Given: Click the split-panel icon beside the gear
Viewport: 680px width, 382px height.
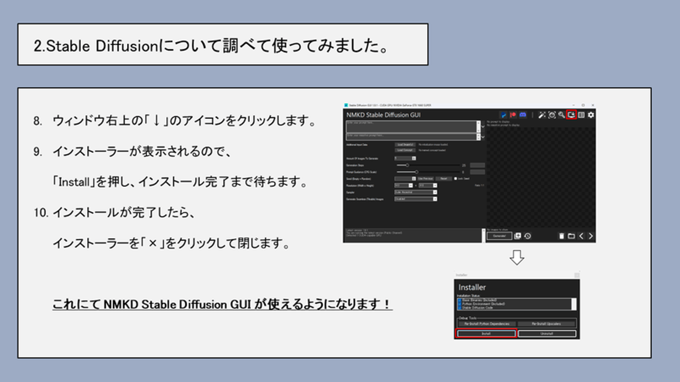Looking at the screenshot, I should tap(581, 115).
